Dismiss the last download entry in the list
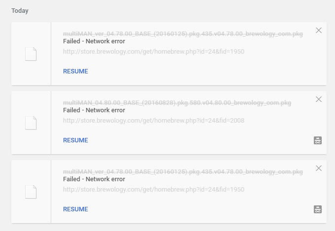Screen dimensions: 335x231 319,168
